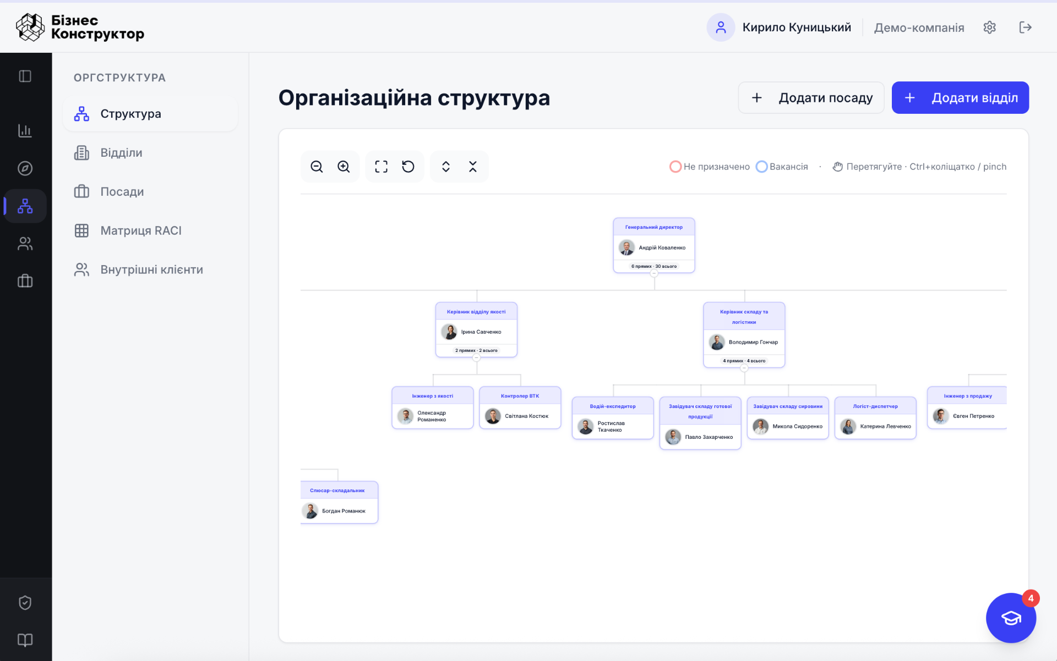
Task: Reset chart view rotate icon
Action: coord(408,167)
